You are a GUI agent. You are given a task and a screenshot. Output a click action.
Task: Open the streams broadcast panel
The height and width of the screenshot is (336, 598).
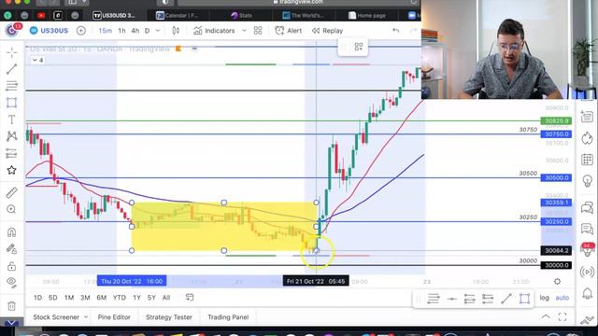pos(587,272)
